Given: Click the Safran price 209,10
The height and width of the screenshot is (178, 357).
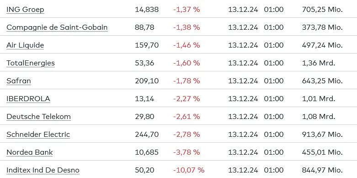Looking at the screenshot, I should (x=147, y=81).
